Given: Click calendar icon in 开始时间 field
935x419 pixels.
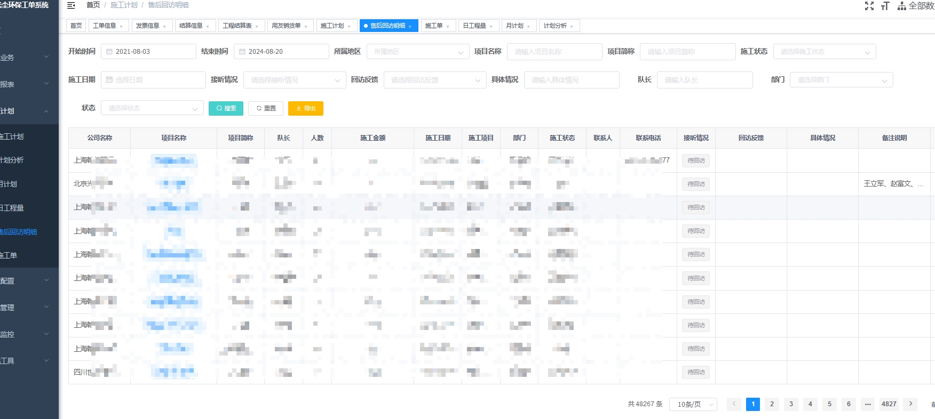Looking at the screenshot, I should (109, 52).
